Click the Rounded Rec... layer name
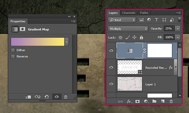The image size is (189, 113). click(x=156, y=68)
